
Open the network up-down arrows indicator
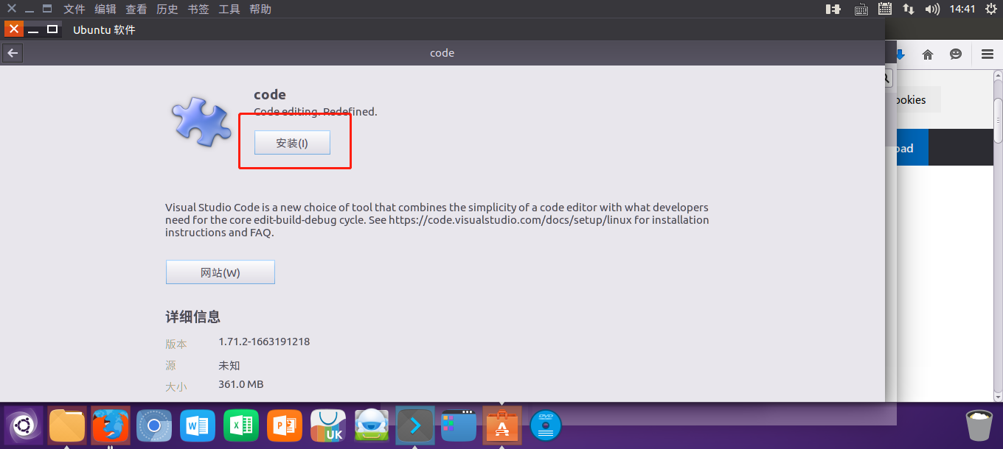pos(909,10)
